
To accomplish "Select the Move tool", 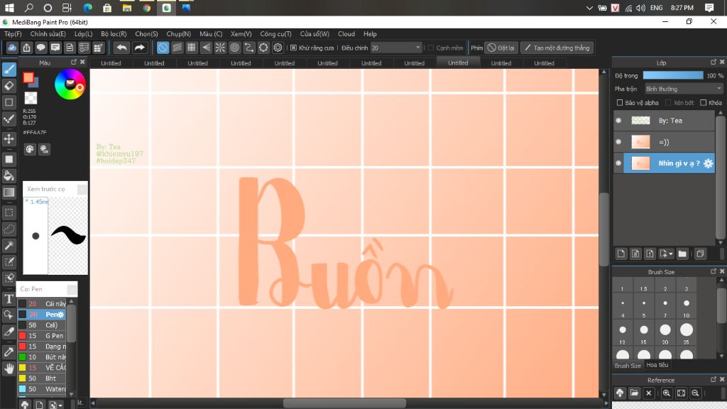I will pyautogui.click(x=9, y=138).
